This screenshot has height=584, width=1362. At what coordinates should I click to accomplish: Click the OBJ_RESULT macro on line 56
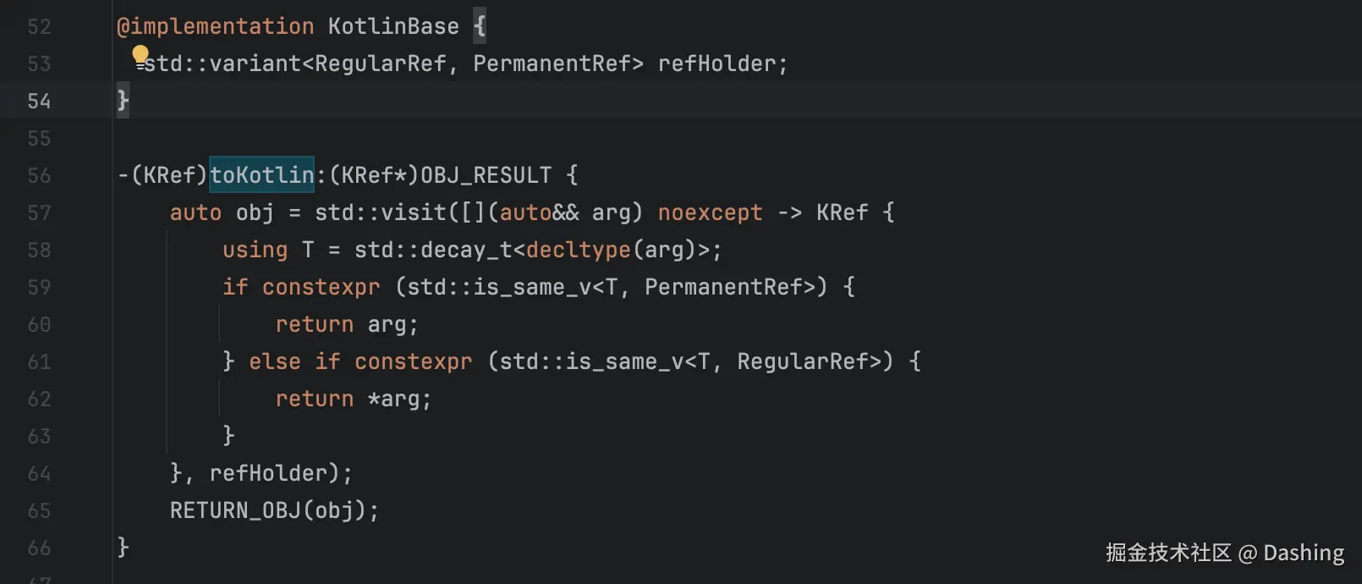click(x=486, y=176)
